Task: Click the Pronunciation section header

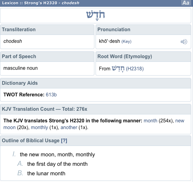Action: (114, 30)
